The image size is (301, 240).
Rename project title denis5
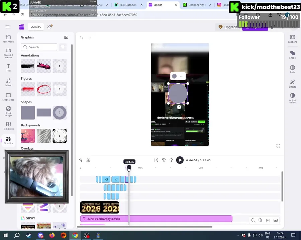click(x=36, y=27)
